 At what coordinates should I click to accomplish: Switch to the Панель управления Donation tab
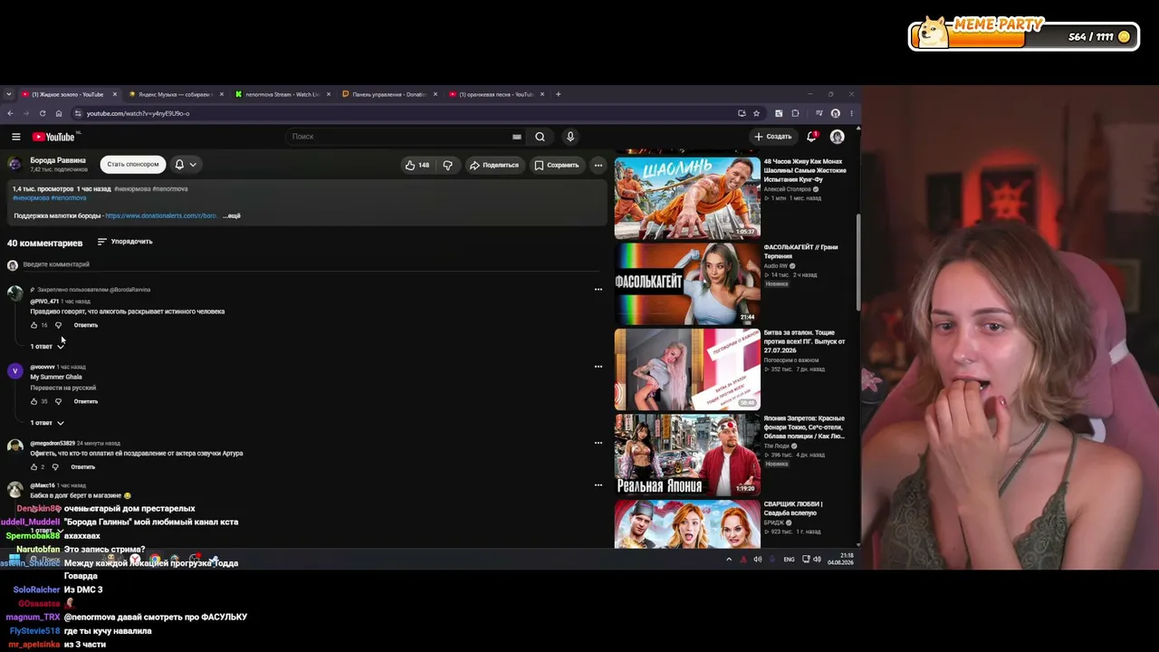(x=389, y=94)
